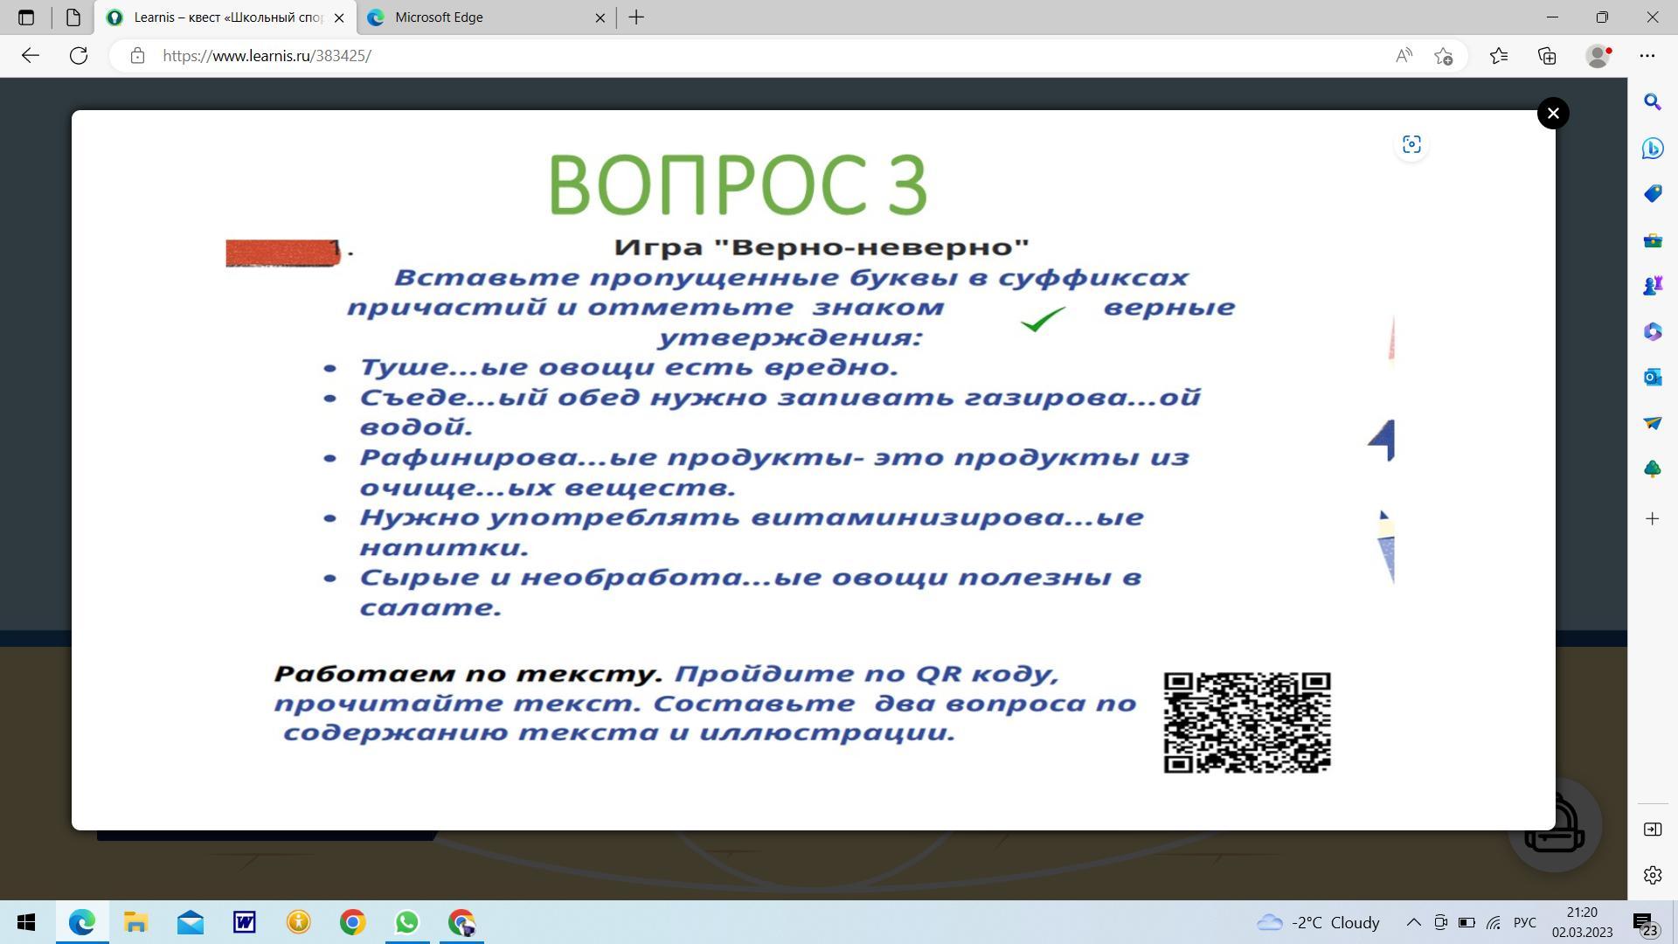Screen dimensions: 1678x944
Task: Open Bing chat in sidebar
Action: point(1652,149)
